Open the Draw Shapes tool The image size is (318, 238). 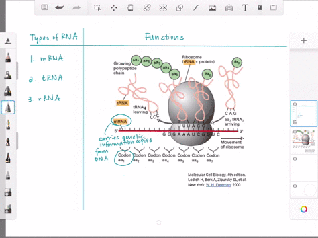coord(180,8)
